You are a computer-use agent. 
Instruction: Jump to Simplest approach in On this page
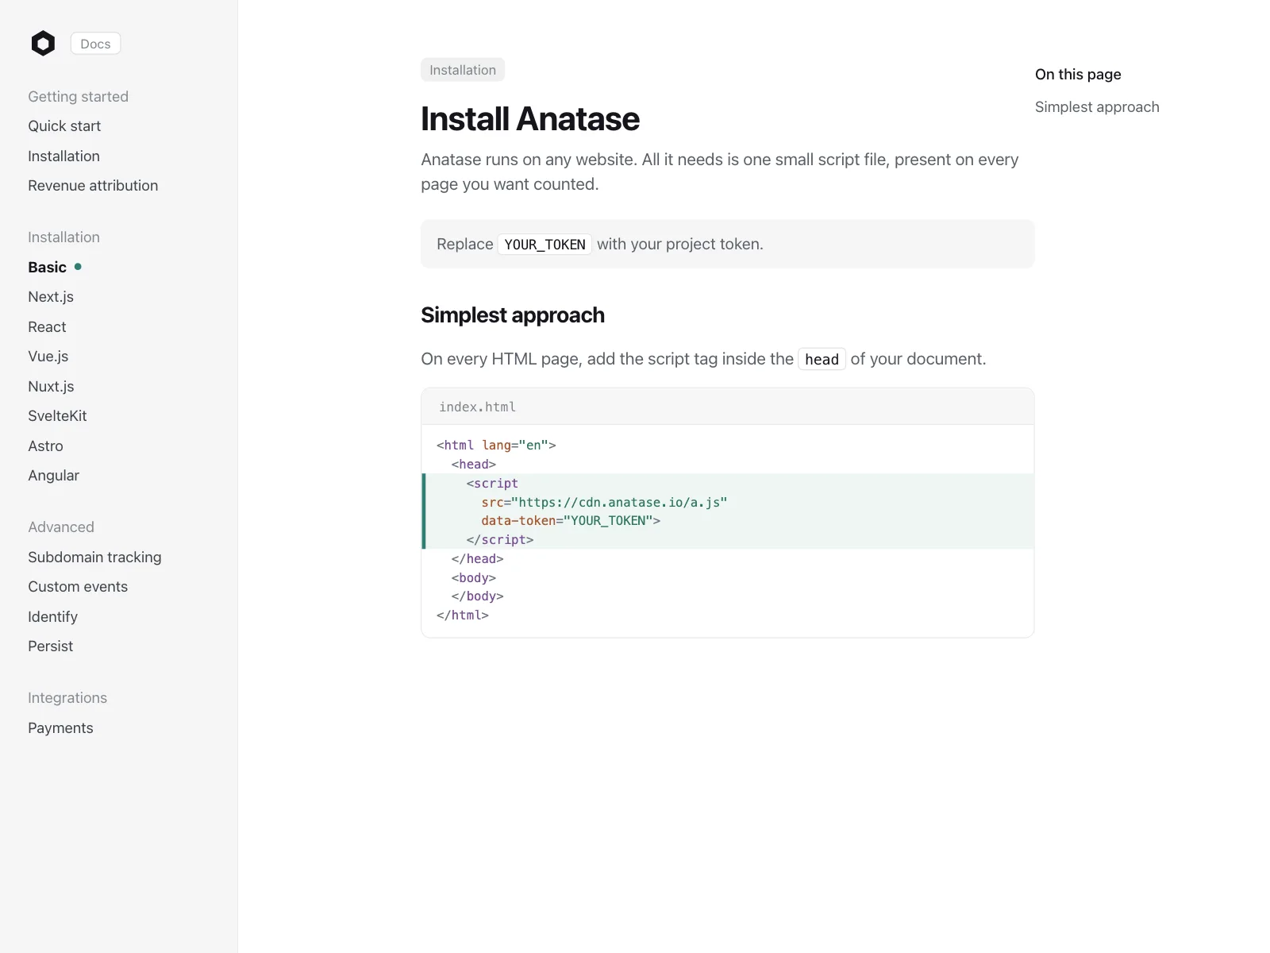pyautogui.click(x=1097, y=107)
